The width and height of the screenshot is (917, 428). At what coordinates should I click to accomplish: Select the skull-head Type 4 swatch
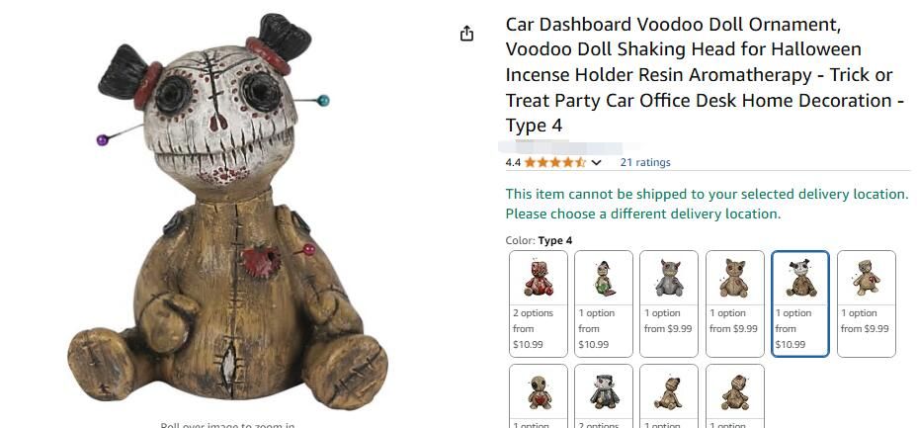[x=800, y=303]
